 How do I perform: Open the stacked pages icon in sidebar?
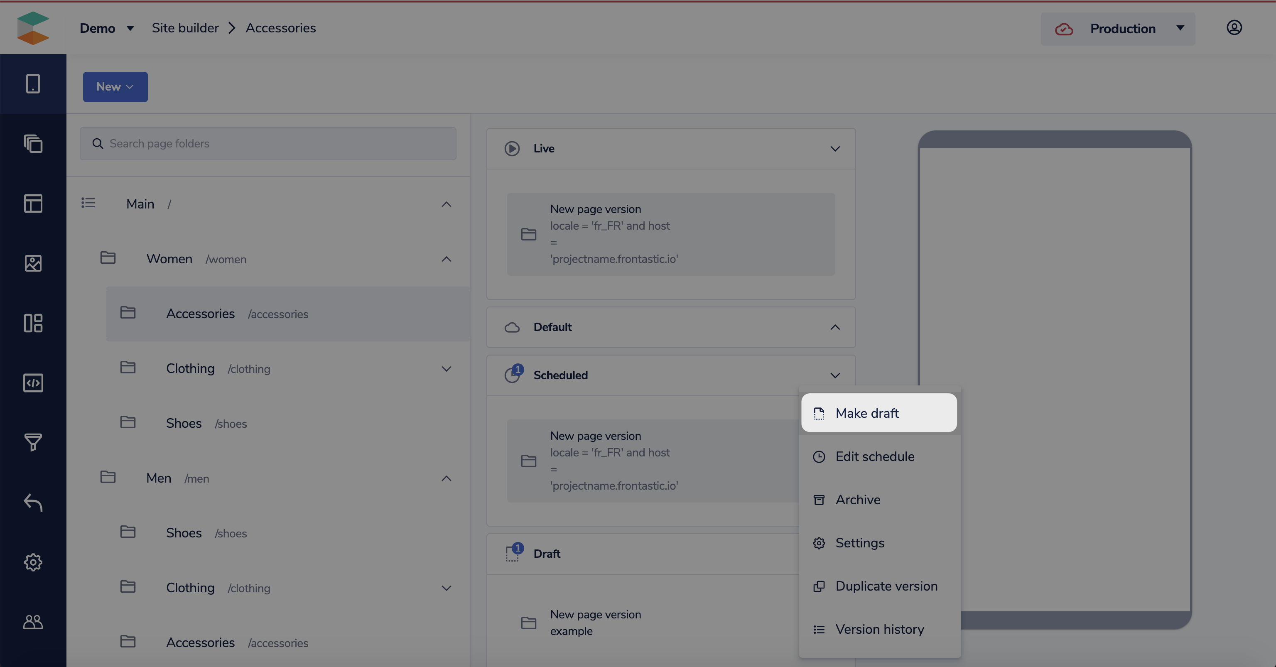[x=33, y=144]
